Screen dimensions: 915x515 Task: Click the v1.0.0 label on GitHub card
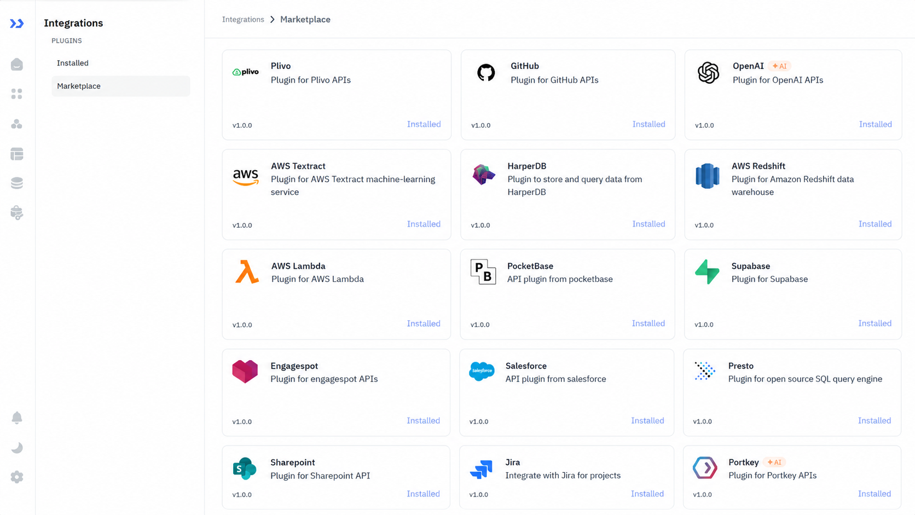click(x=481, y=125)
